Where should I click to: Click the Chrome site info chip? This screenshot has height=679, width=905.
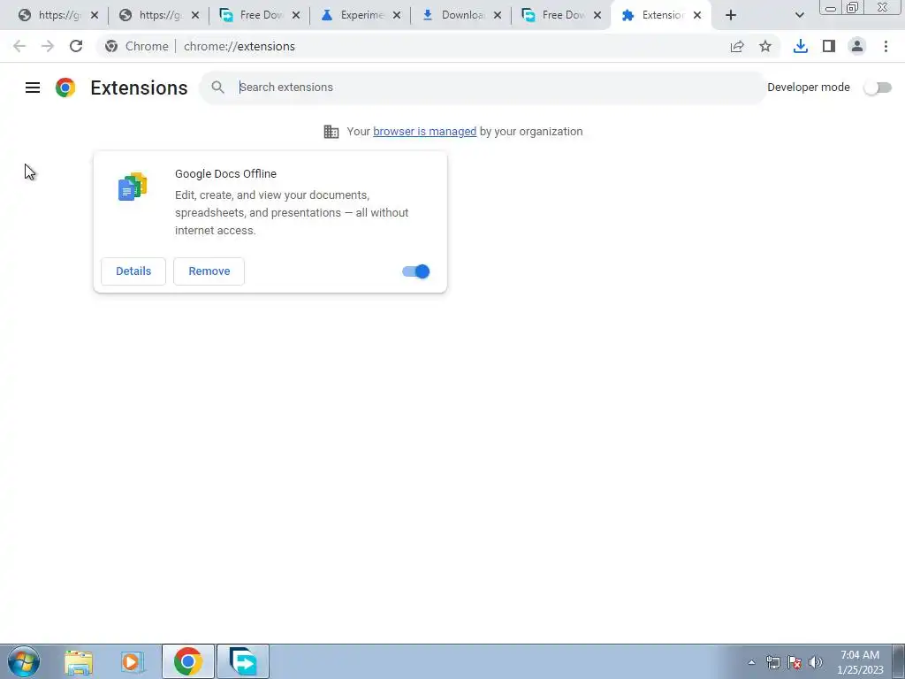137,46
